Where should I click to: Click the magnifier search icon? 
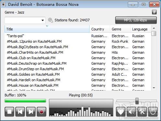coord(50,20)
